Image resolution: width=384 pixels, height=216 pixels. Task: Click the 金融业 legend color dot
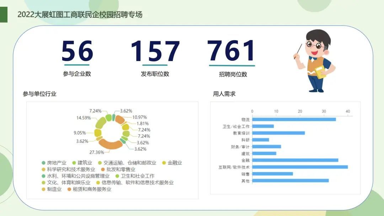tap(164, 163)
